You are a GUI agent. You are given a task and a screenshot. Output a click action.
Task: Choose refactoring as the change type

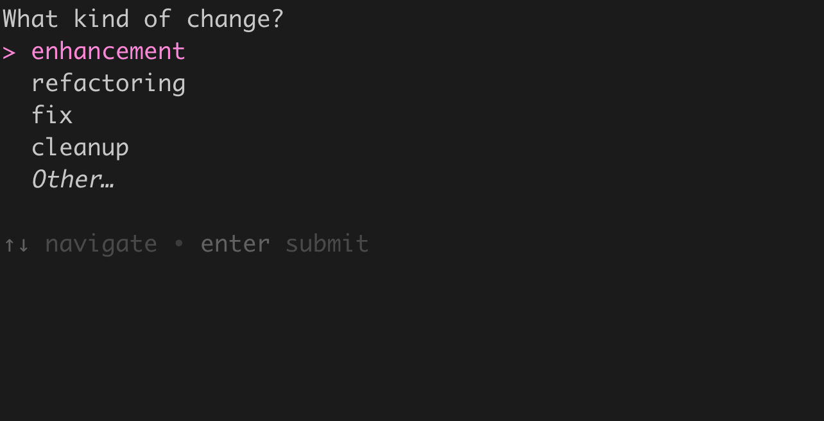(x=108, y=82)
